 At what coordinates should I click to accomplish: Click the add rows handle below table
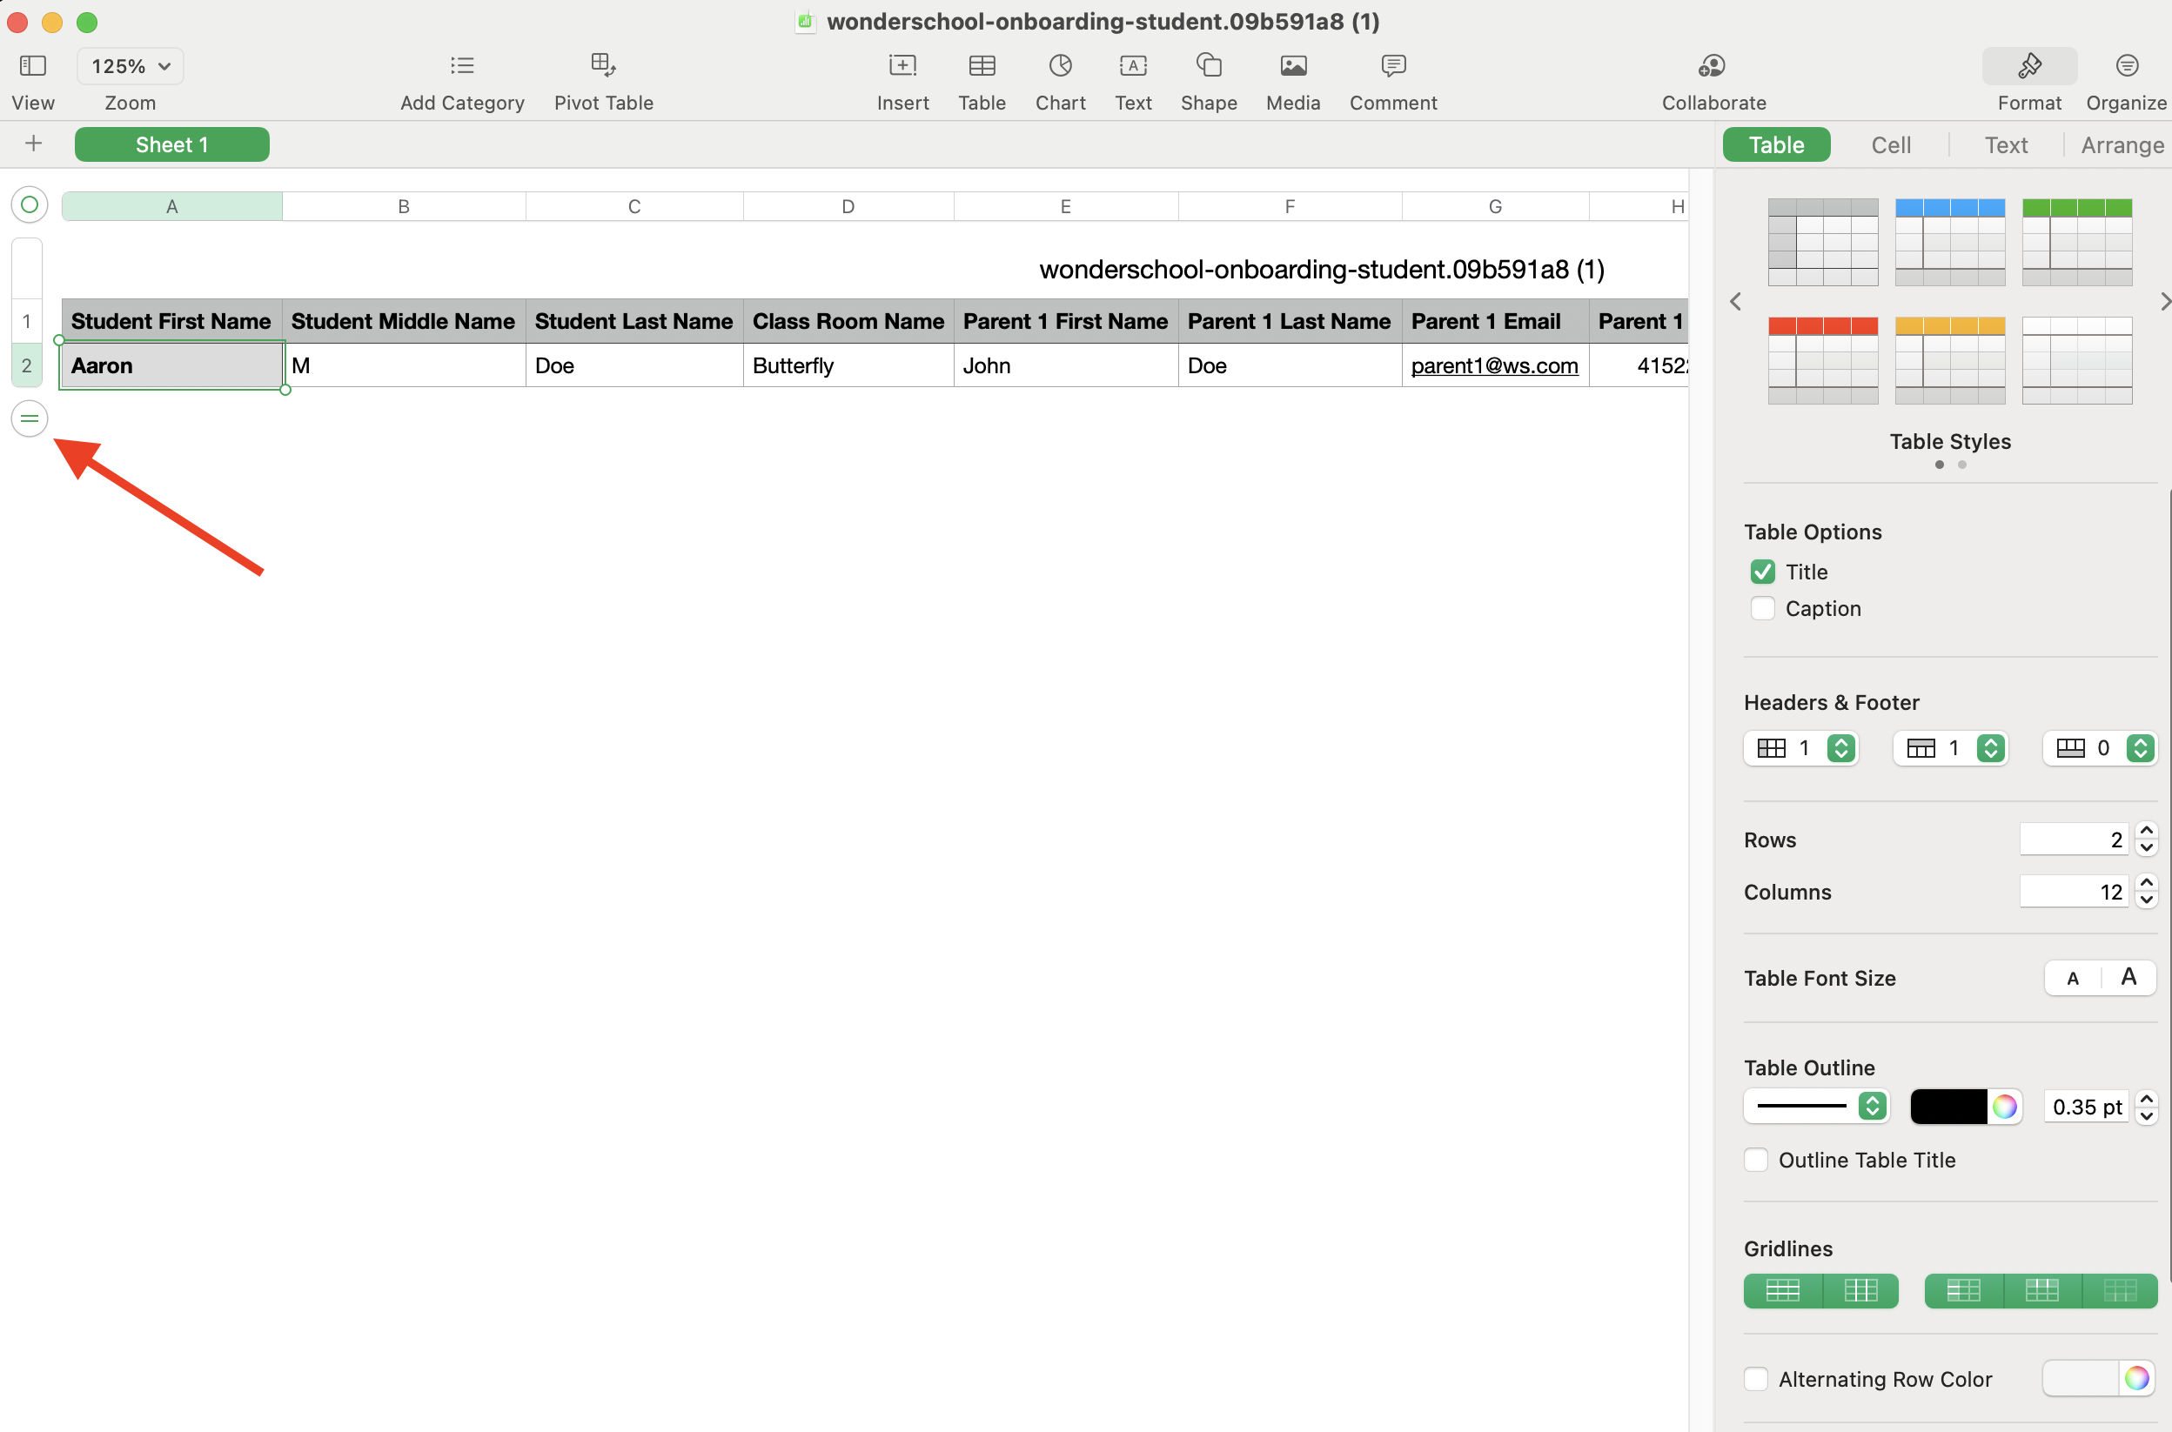[x=30, y=418]
